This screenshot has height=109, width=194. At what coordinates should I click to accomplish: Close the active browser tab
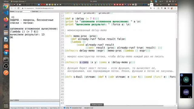[152, 5]
